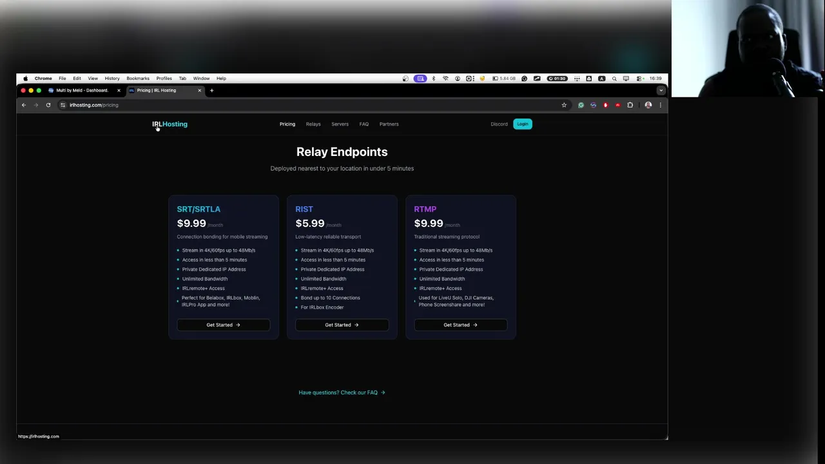The image size is (825, 464).
Task: Open the grid-of-dots menu bar icon
Action: (577, 79)
